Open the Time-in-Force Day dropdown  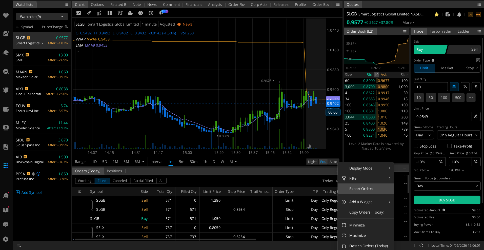(x=423, y=135)
